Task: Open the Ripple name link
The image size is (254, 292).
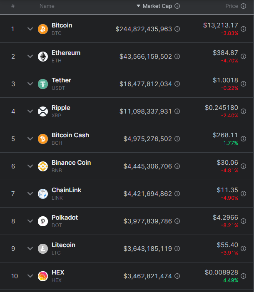Action: [x=61, y=108]
